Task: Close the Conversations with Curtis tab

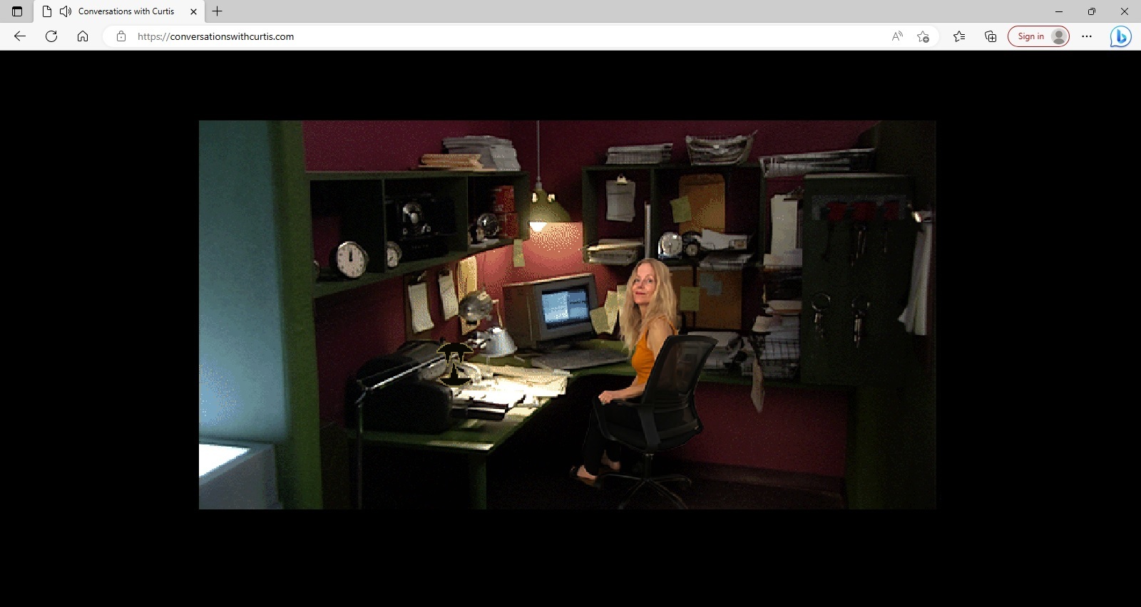Action: pyautogui.click(x=193, y=11)
